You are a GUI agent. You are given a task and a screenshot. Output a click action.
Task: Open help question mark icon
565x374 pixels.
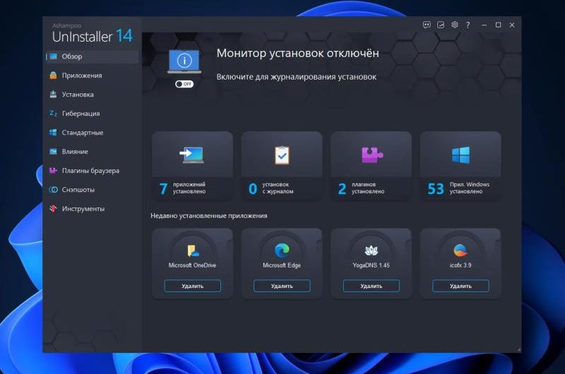point(468,25)
